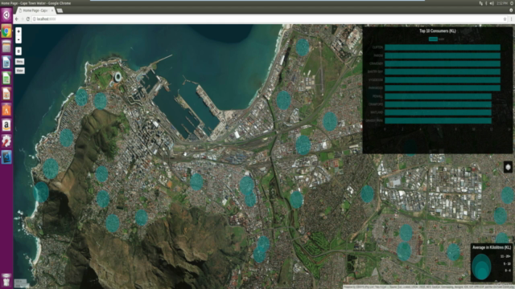The width and height of the screenshot is (515, 289).
Task: Zoom in on the map
Action: (x=19, y=31)
